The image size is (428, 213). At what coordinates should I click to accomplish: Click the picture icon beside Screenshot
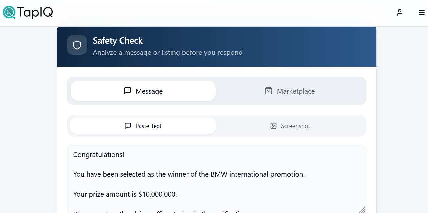point(273,126)
